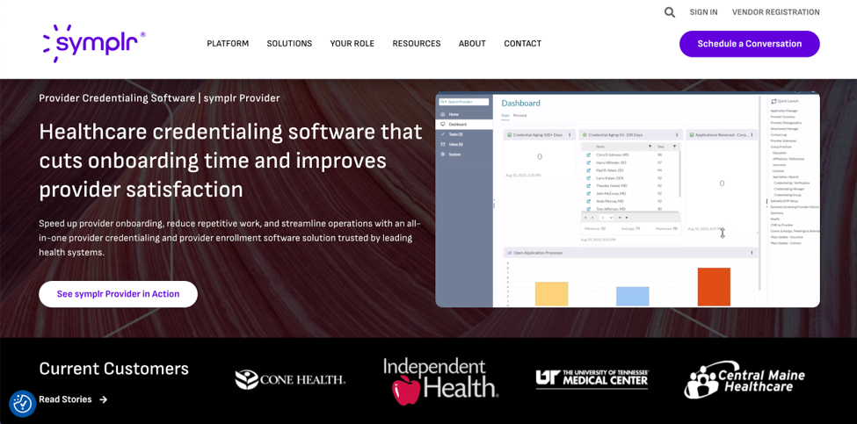Click the Name column filter icon
This screenshot has width=857, height=424.
pos(650,147)
